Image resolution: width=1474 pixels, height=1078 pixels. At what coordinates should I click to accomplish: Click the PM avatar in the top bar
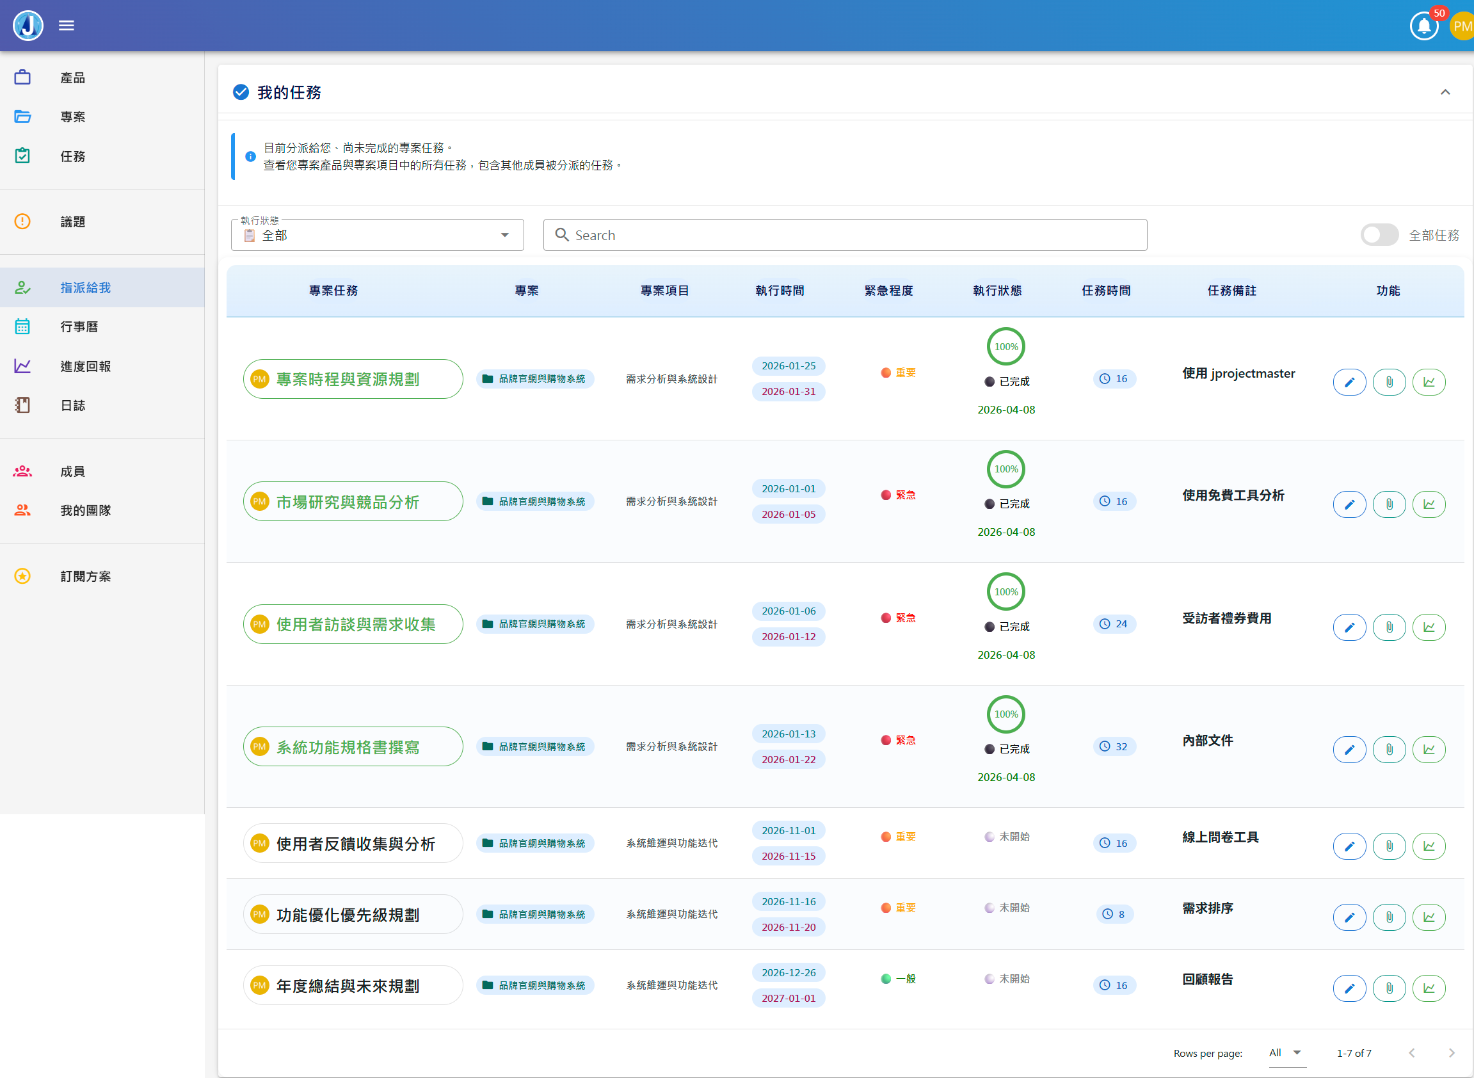click(x=1463, y=26)
